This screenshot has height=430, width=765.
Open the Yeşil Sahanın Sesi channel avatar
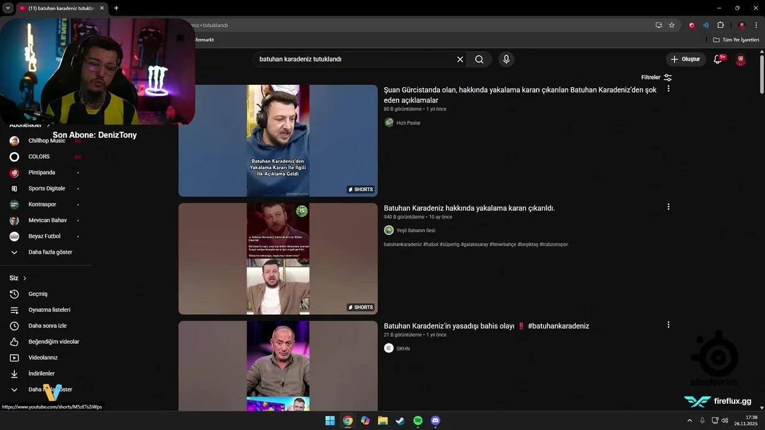click(388, 230)
